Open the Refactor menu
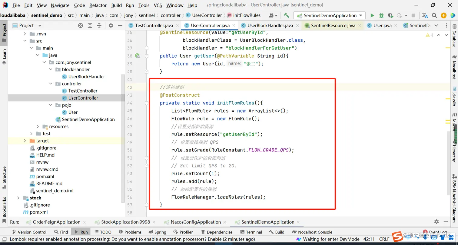This screenshot has width=458, height=245. coord(98,5)
